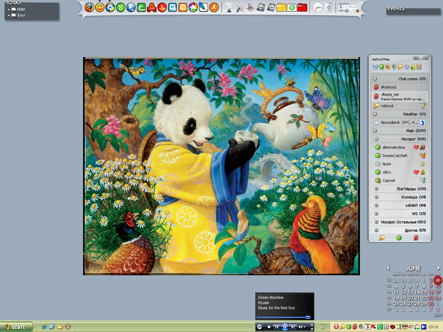Select contact Numr
The image size is (443, 332).
[x=400, y=164]
